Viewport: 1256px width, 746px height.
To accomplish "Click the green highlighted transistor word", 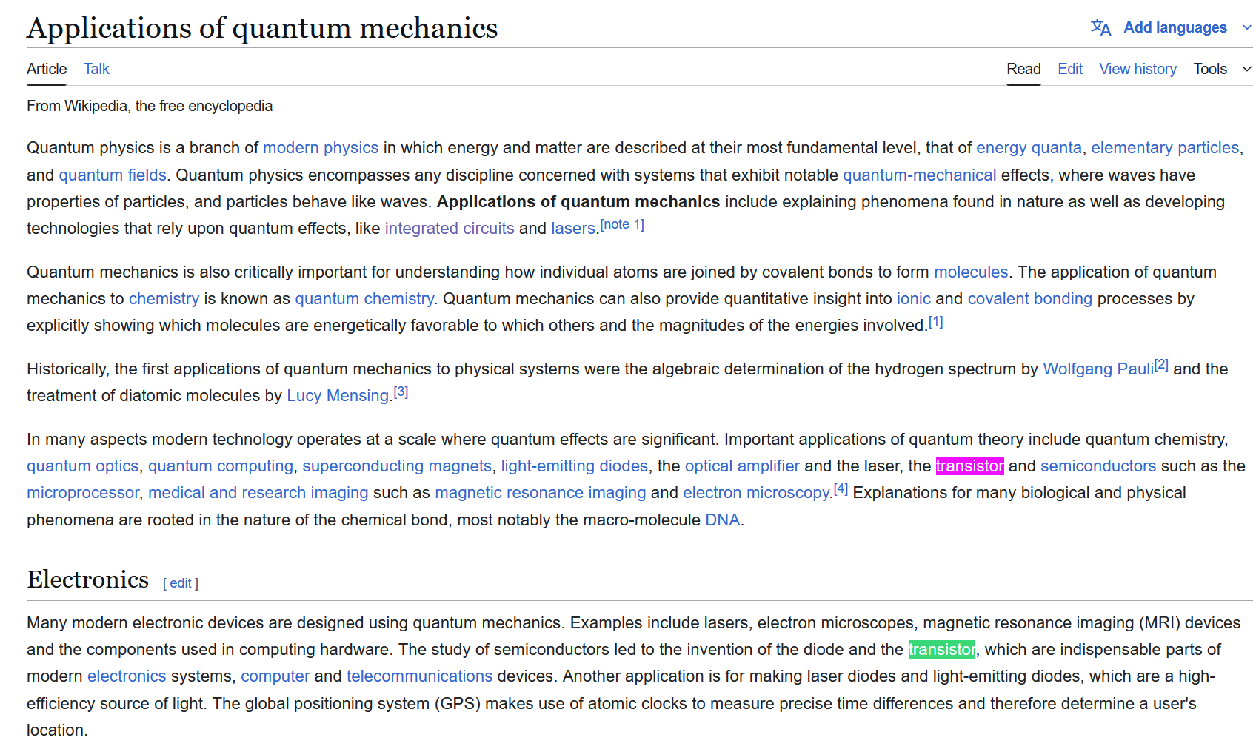I will (x=942, y=650).
